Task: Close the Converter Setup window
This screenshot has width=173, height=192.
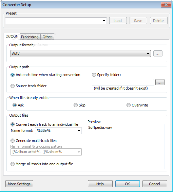Action: click(166, 5)
